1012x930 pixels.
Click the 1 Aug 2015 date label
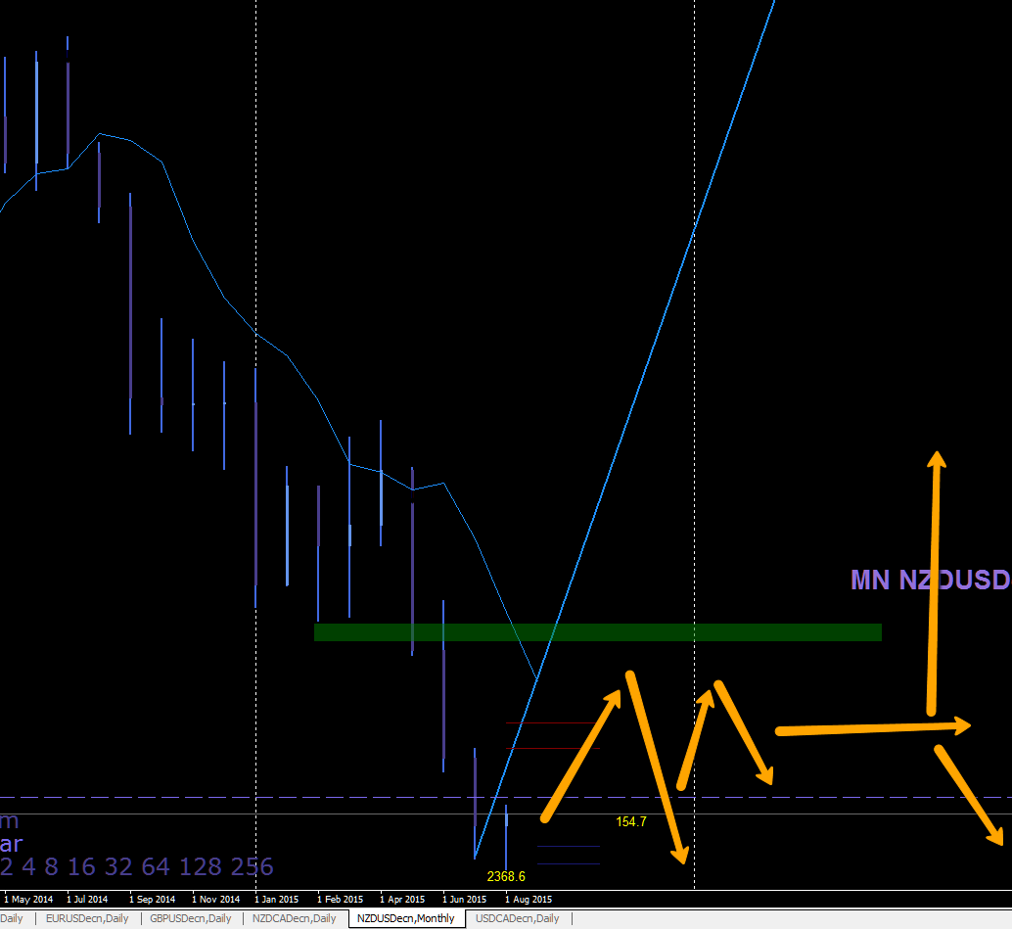529,899
